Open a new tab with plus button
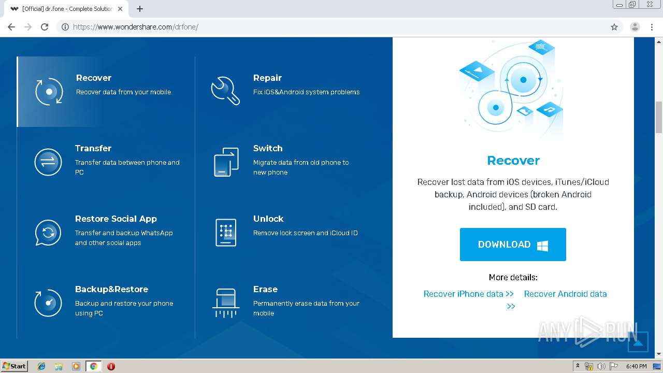 (x=140, y=9)
